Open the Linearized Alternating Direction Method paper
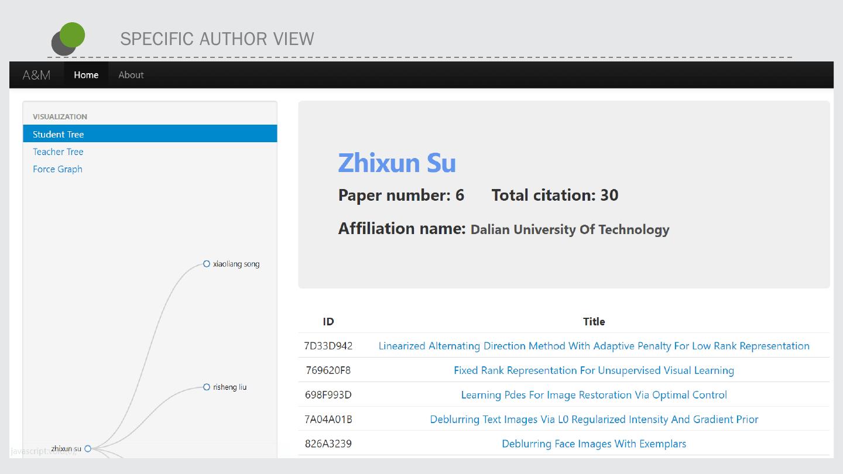843x474 pixels. click(x=594, y=346)
